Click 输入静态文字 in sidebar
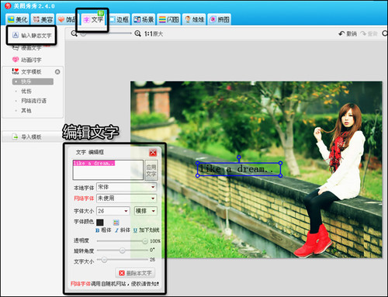 [32, 36]
